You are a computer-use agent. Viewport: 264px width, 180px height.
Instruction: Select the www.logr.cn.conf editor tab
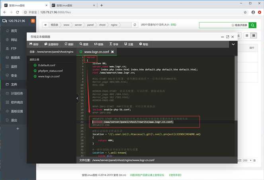97,52
